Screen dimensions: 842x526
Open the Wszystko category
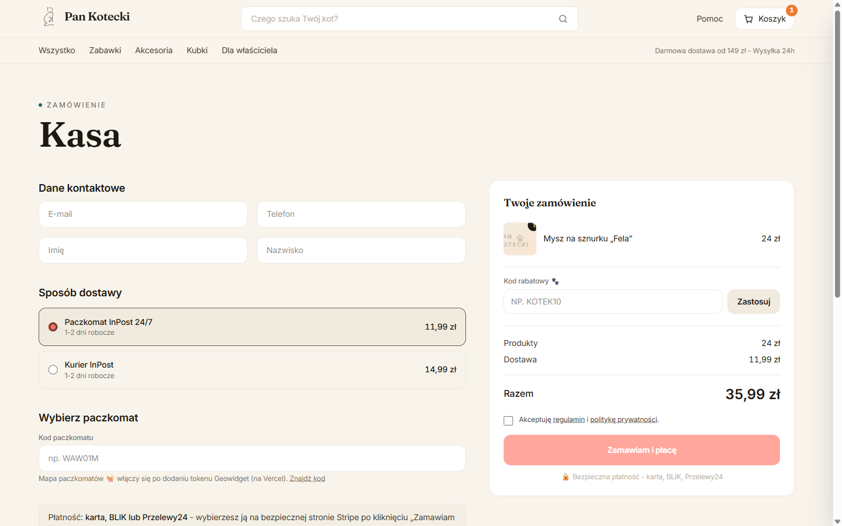(57, 50)
